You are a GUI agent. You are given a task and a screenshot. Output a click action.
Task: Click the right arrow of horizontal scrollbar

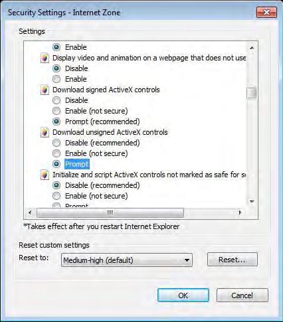(x=240, y=212)
